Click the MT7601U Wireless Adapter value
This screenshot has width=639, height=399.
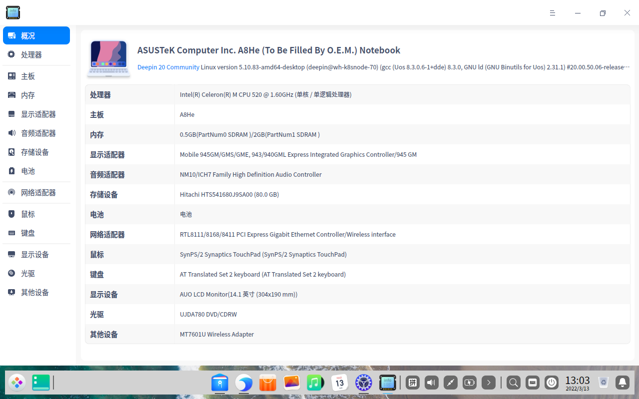click(217, 334)
